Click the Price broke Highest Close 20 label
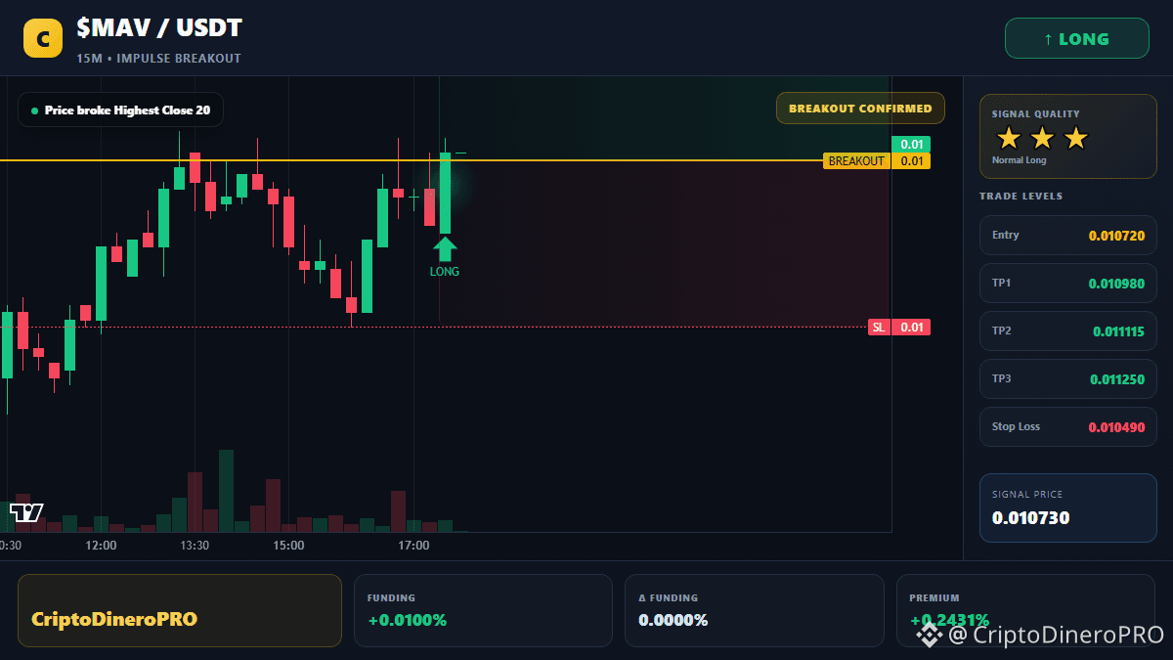This screenshot has height=660, width=1173. coord(120,110)
